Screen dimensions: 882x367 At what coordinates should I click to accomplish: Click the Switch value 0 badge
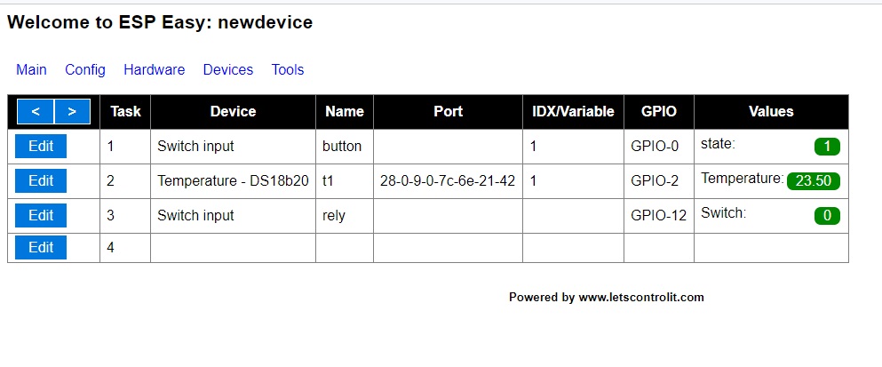point(827,215)
